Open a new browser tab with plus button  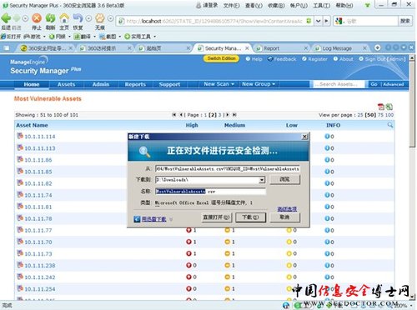click(x=377, y=47)
